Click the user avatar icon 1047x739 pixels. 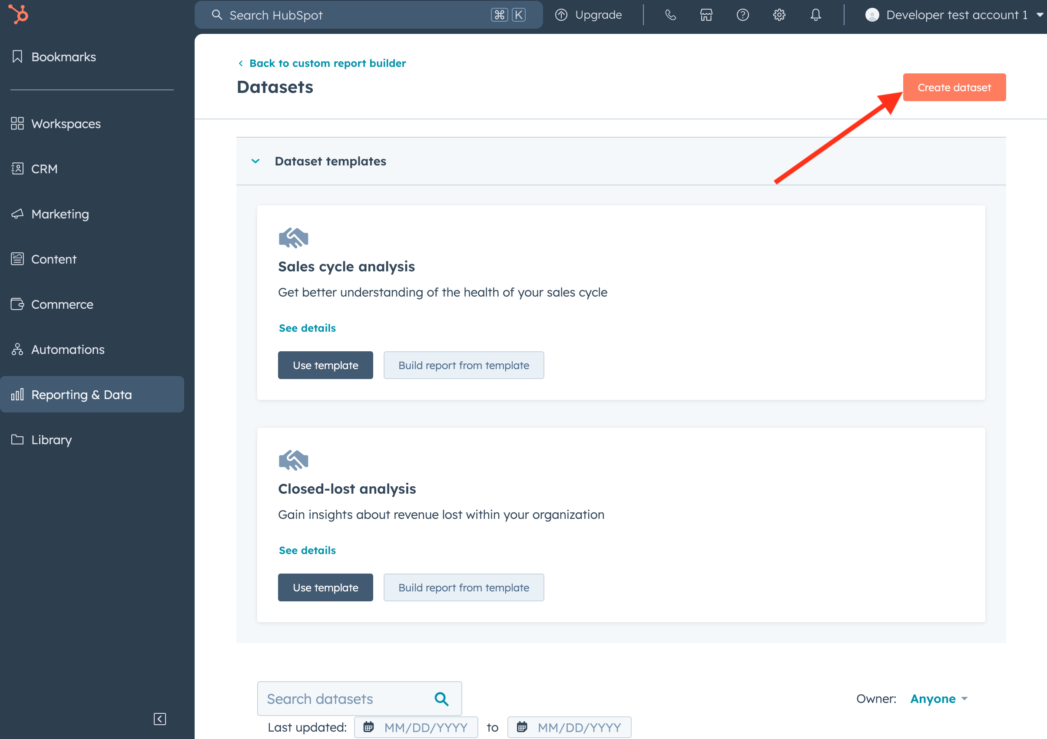point(872,15)
